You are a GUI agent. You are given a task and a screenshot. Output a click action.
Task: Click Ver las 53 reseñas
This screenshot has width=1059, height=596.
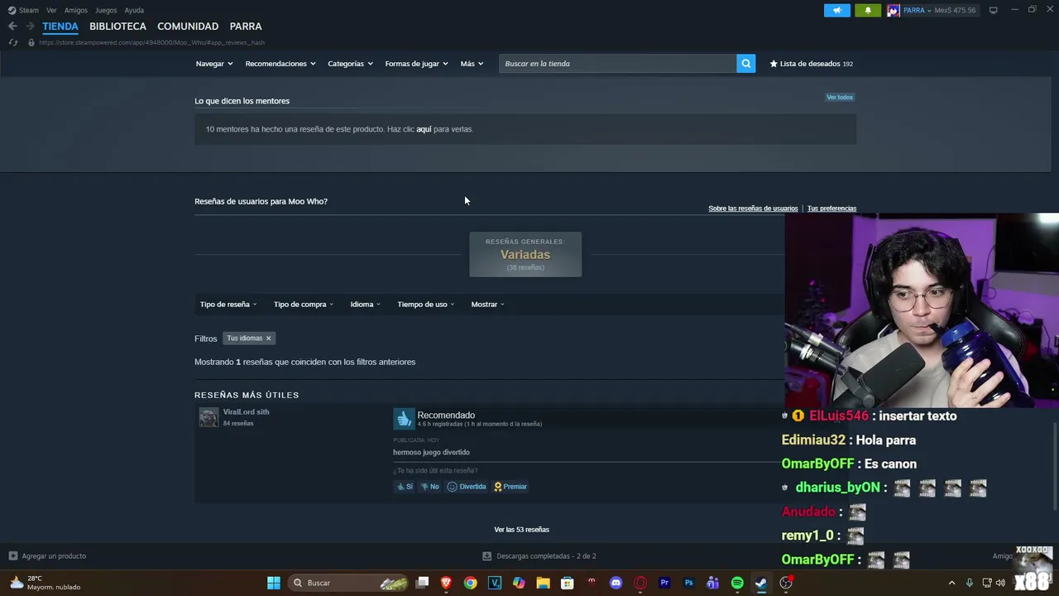coord(521,530)
